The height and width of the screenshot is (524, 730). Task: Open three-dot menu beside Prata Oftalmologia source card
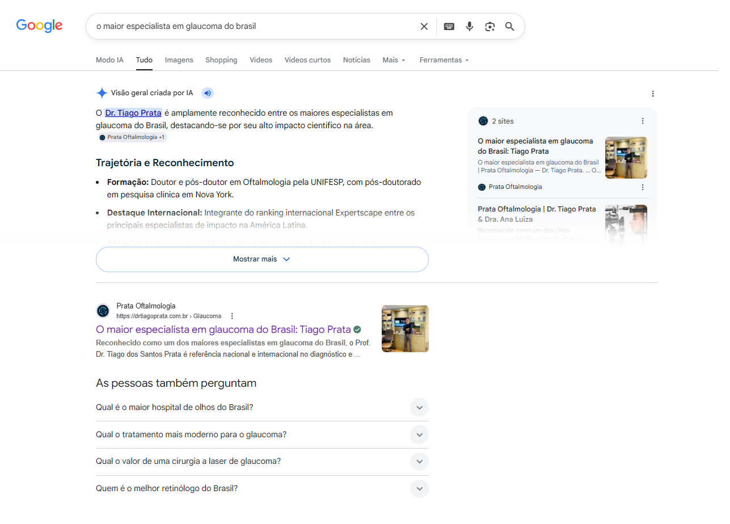(643, 187)
